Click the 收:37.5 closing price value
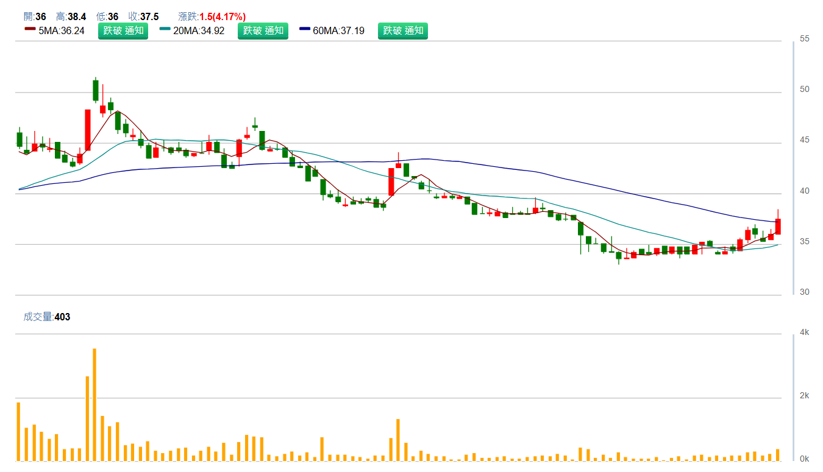 [143, 16]
